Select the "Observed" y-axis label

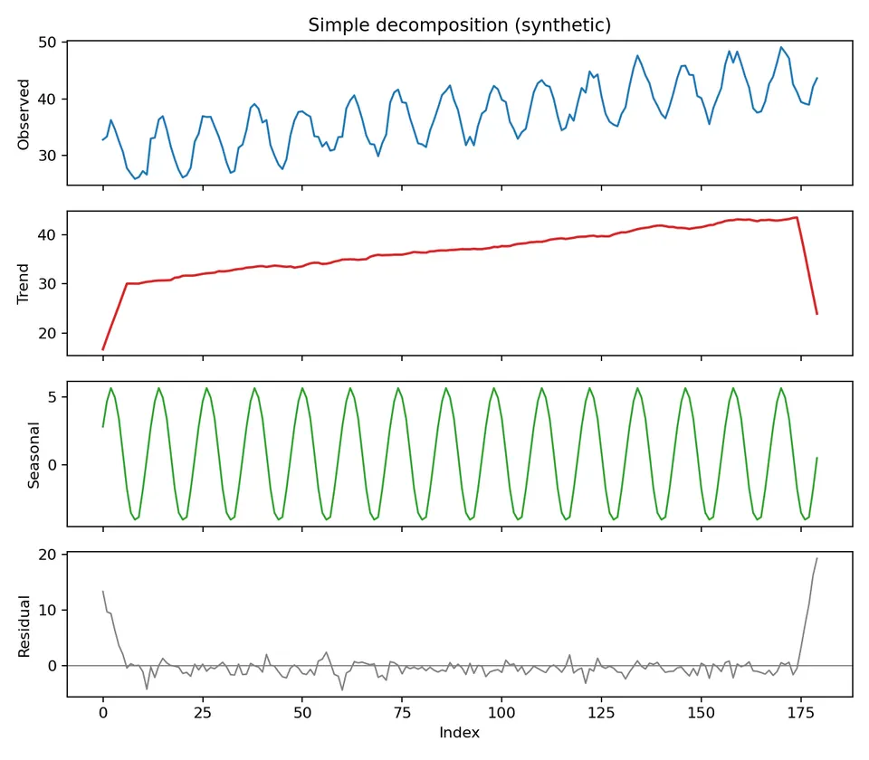pyautogui.click(x=24, y=114)
